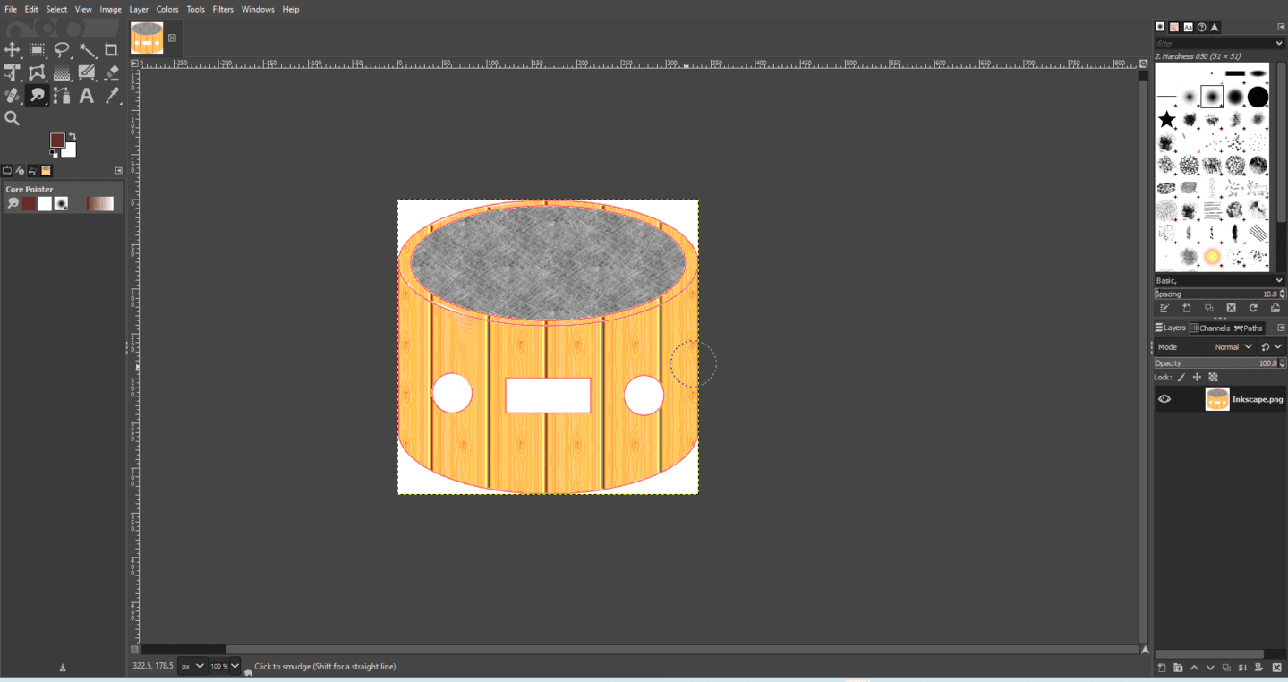The image size is (1288, 682).
Task: Toggle Lock position and size
Action: (1197, 377)
